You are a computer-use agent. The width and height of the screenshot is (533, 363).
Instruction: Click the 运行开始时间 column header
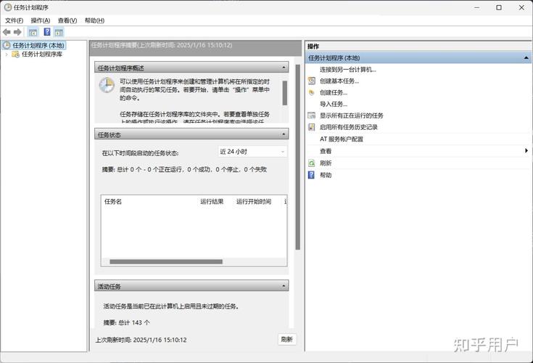(254, 201)
